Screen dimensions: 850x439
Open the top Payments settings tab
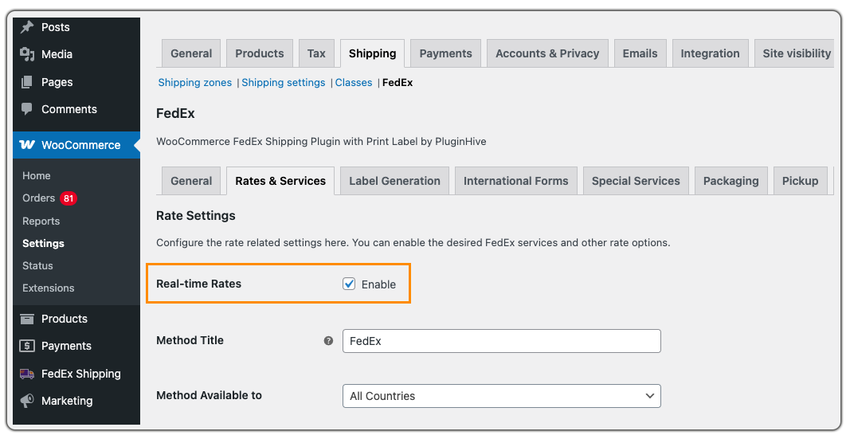445,53
